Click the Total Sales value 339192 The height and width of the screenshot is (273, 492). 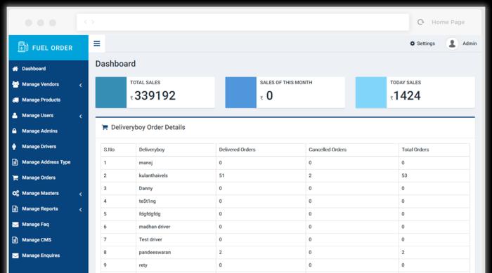[x=155, y=95]
